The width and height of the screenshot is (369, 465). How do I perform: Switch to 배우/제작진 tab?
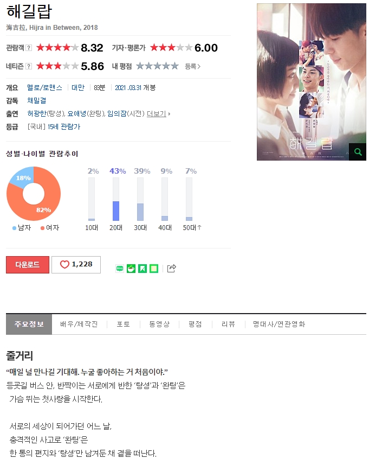tap(79, 324)
